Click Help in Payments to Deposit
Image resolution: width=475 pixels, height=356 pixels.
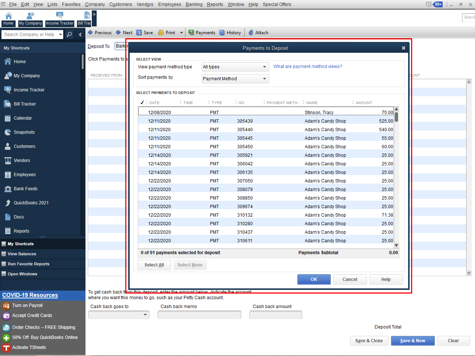386,279
